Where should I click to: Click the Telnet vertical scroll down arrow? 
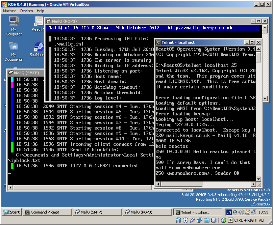258,179
